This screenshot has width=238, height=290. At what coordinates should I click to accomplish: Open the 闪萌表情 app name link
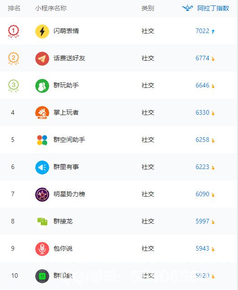[x=66, y=31]
